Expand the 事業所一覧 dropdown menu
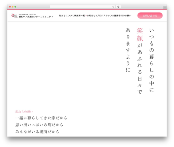 coord(80,16)
